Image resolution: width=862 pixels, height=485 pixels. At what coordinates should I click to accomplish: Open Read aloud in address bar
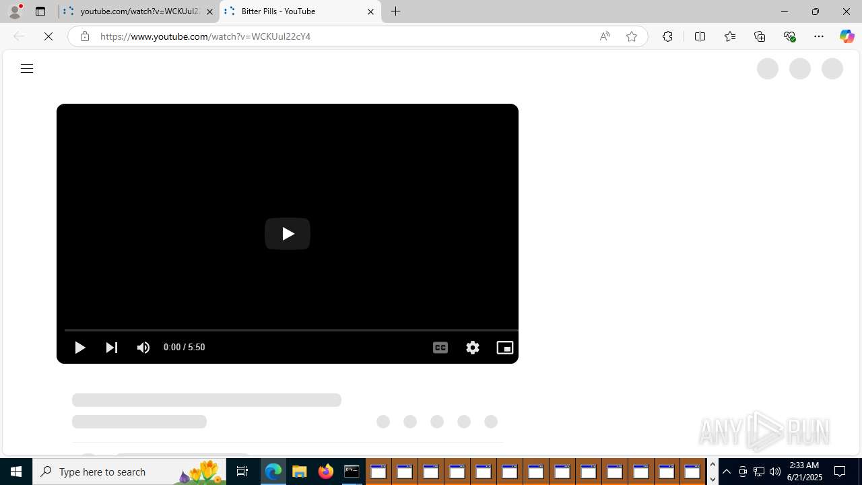tap(605, 36)
